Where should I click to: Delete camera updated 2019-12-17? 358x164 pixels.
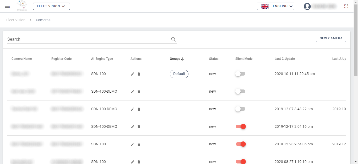[139, 127]
